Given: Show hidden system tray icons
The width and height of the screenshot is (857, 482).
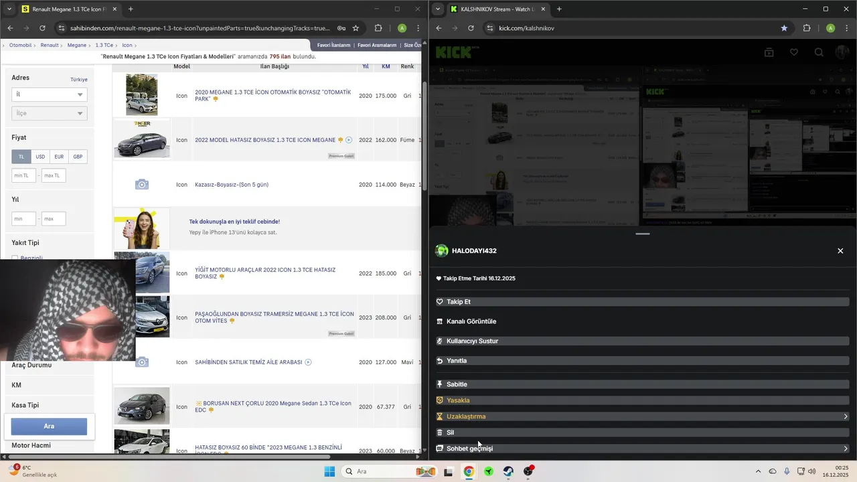Looking at the screenshot, I should pos(758,471).
